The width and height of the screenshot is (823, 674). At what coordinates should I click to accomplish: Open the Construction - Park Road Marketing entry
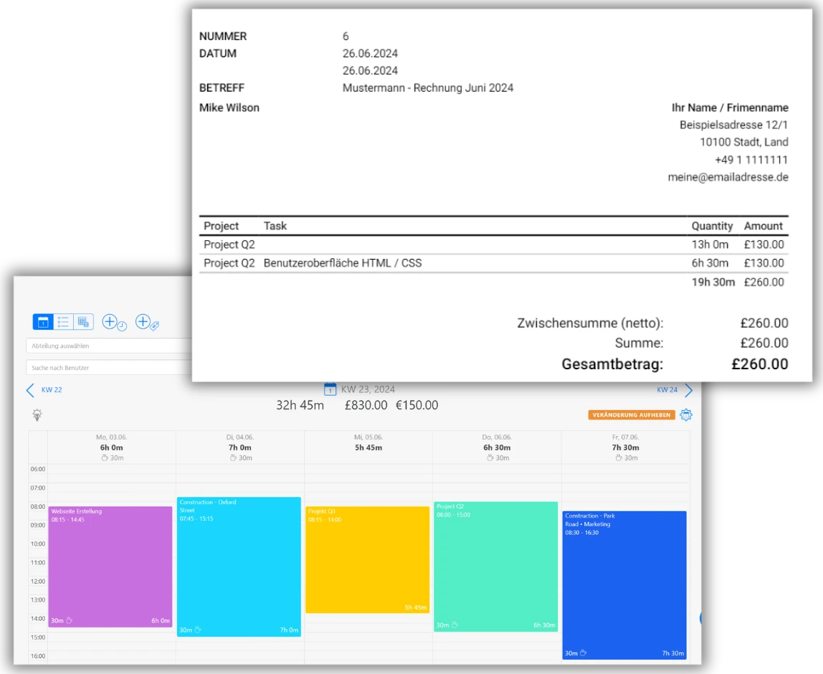pos(624,584)
